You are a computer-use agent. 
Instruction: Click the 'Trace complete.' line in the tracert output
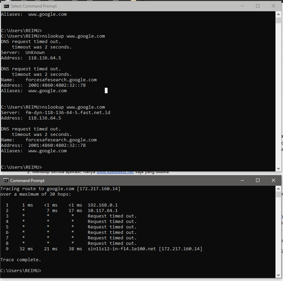pyautogui.click(x=21, y=260)
